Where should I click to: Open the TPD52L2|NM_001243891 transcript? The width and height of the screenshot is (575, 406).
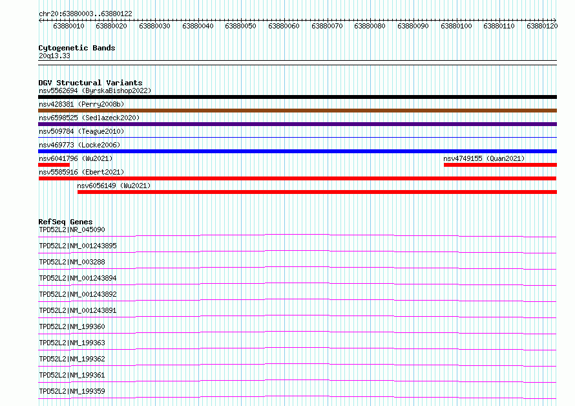(78, 310)
